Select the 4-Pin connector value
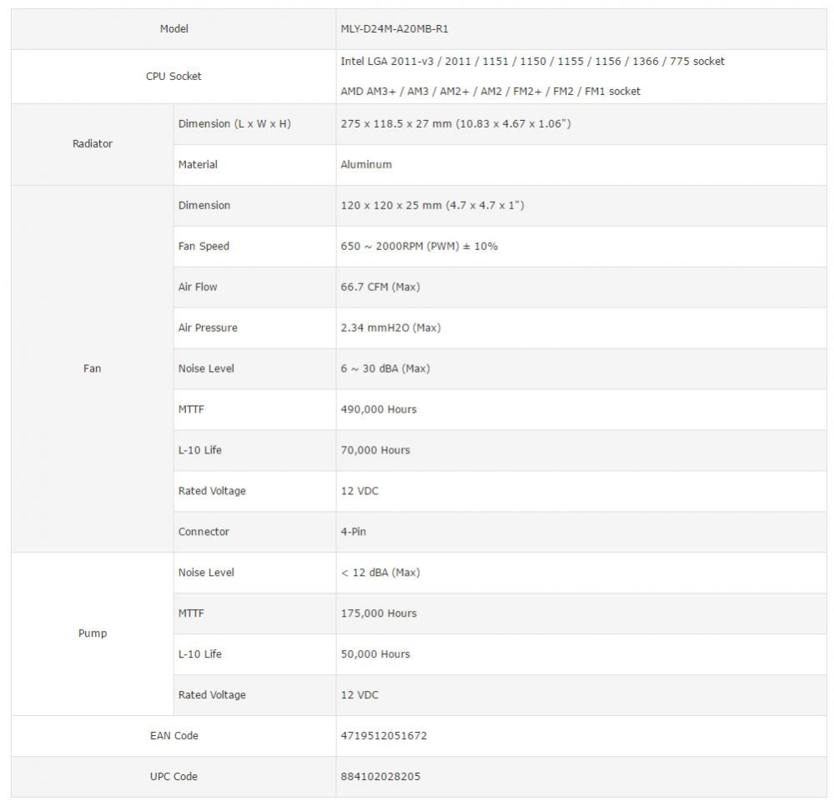The height and width of the screenshot is (806, 834). [x=353, y=532]
